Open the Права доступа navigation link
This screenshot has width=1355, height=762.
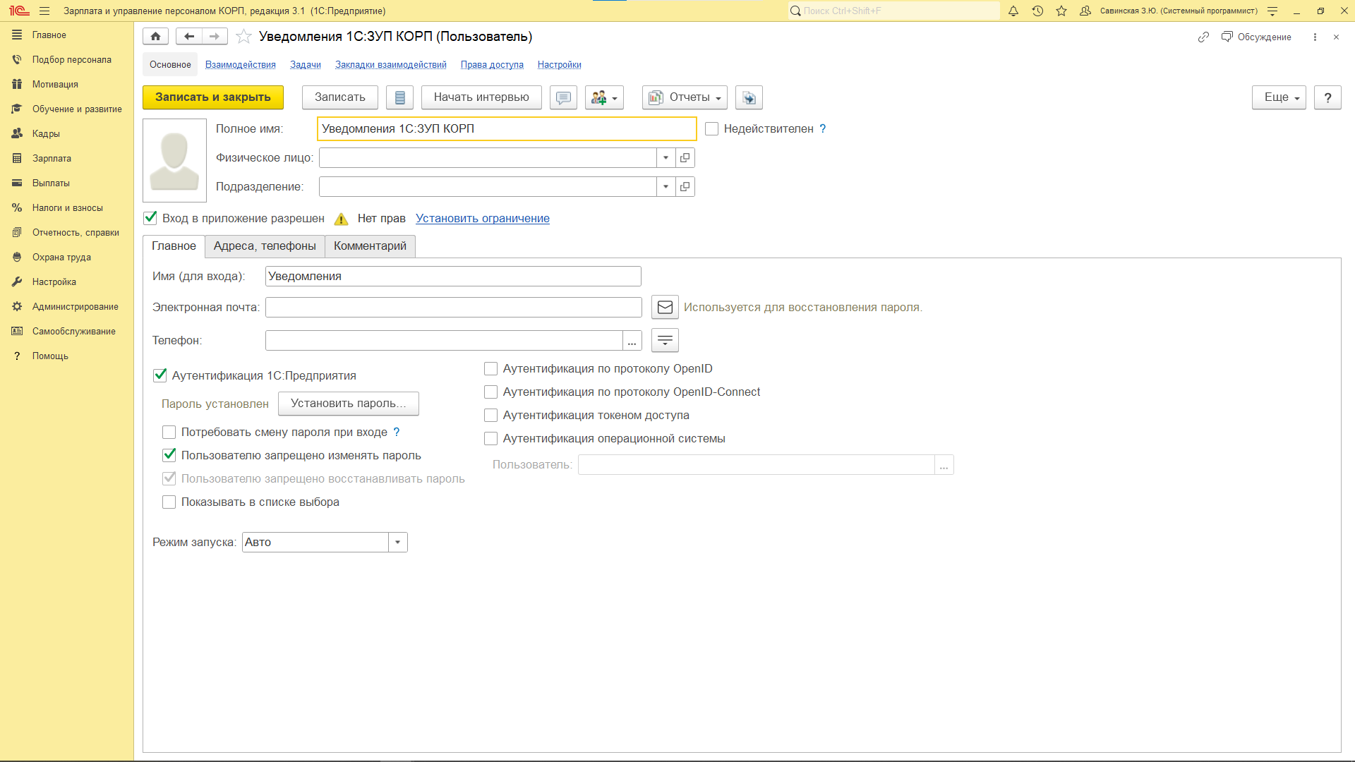[x=492, y=65]
